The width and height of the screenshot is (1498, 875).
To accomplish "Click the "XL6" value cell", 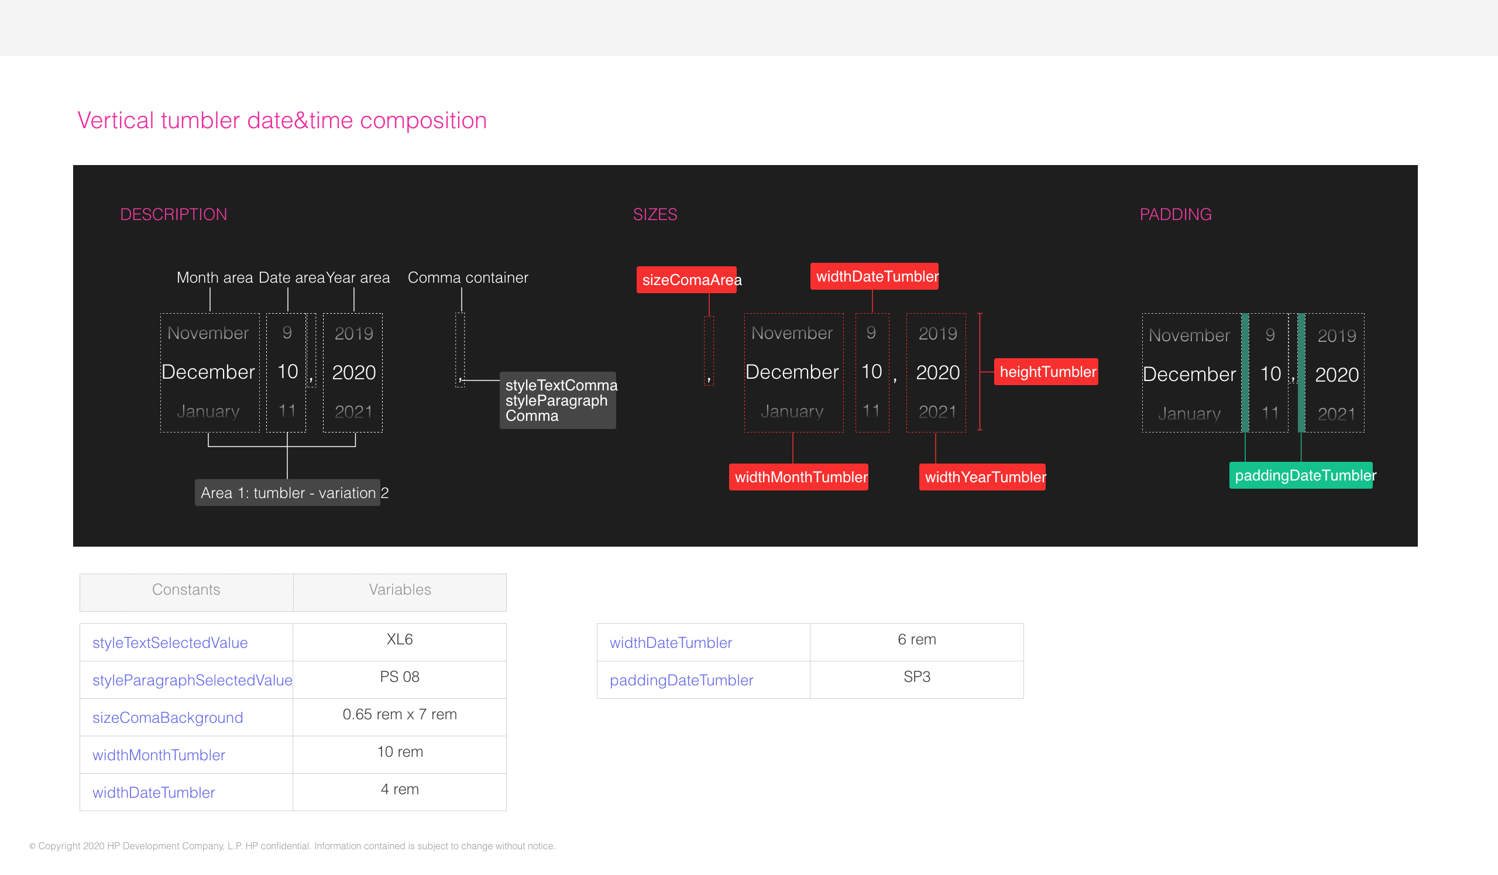I will (x=400, y=642).
